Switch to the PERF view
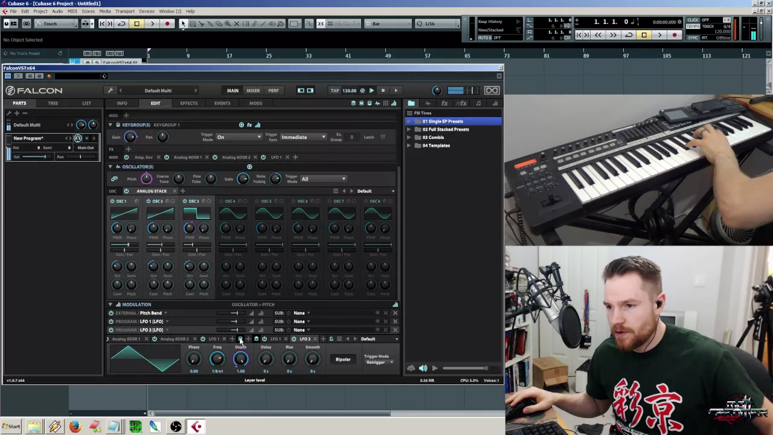The width and height of the screenshot is (773, 435). pyautogui.click(x=274, y=91)
